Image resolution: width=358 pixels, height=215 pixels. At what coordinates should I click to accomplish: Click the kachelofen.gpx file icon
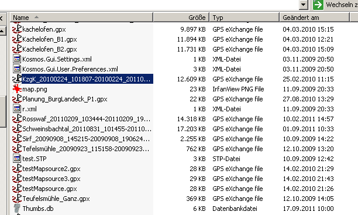(x=17, y=29)
